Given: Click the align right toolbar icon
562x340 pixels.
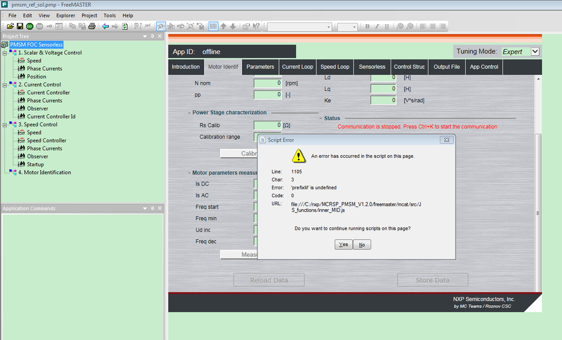Looking at the screenshot, I should click(x=443, y=26).
